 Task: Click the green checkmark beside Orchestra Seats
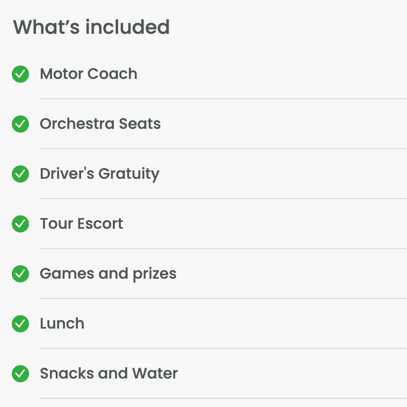pyautogui.click(x=20, y=124)
